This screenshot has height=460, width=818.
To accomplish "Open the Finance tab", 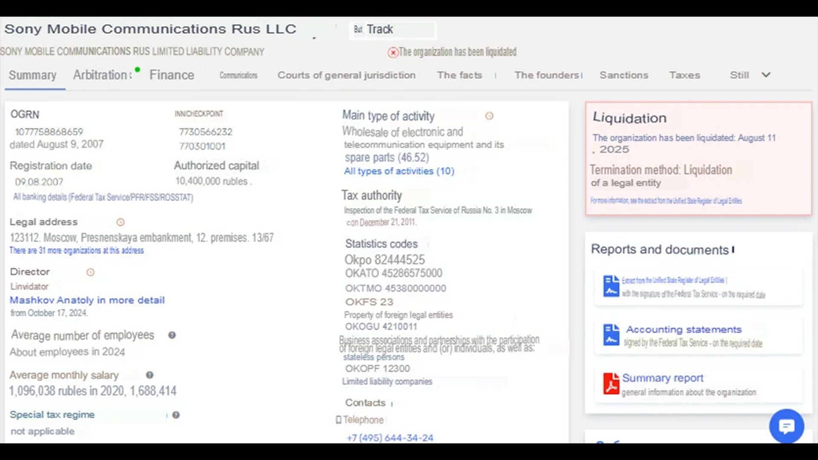I will click(x=172, y=75).
